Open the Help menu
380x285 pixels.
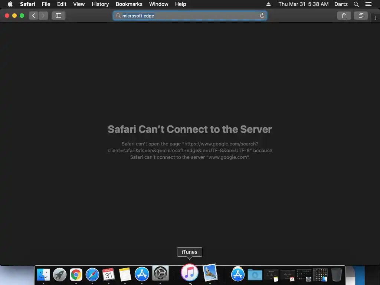point(181,4)
